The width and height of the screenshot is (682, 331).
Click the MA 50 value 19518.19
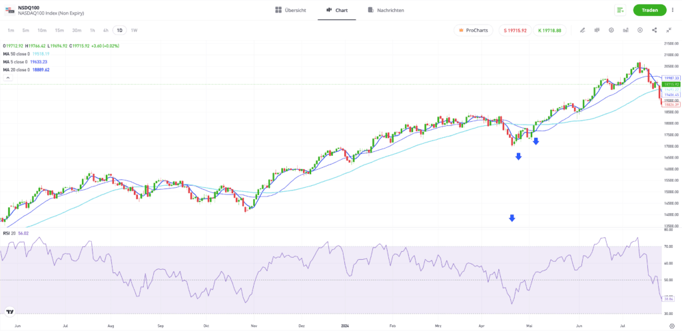(x=40, y=54)
